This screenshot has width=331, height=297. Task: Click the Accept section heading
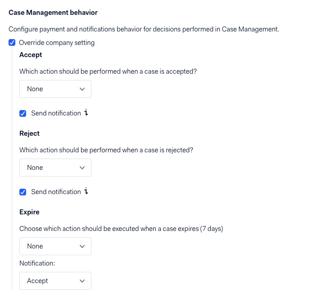pos(31,55)
